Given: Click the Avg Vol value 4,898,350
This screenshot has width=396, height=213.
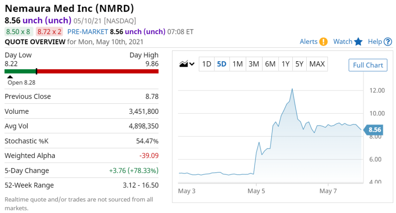Looking at the screenshot, I should tap(144, 126).
